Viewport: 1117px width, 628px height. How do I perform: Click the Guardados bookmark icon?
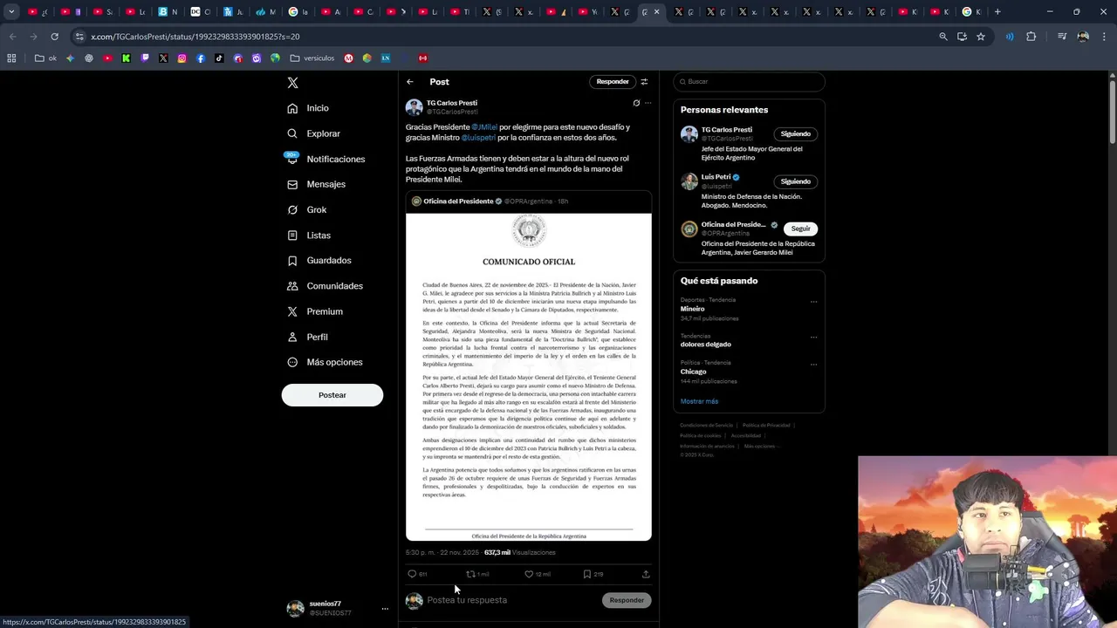click(x=292, y=261)
